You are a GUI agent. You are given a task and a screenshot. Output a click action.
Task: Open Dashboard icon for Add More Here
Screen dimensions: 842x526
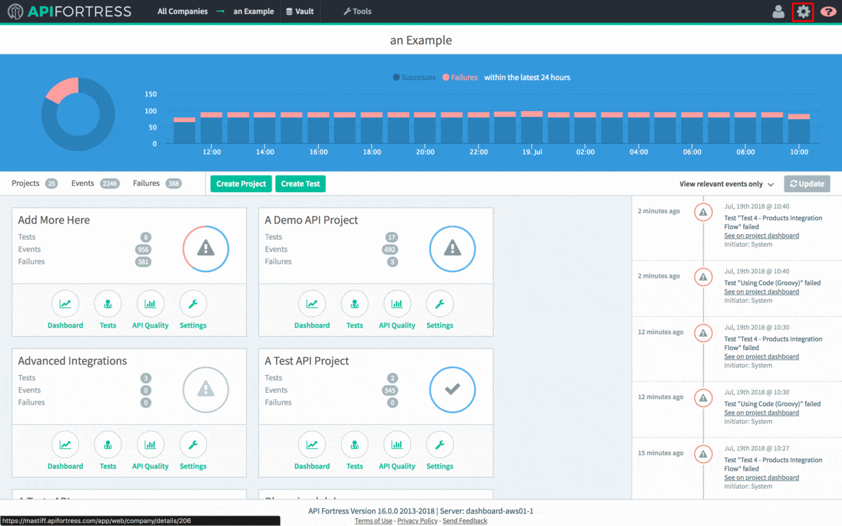(x=65, y=304)
